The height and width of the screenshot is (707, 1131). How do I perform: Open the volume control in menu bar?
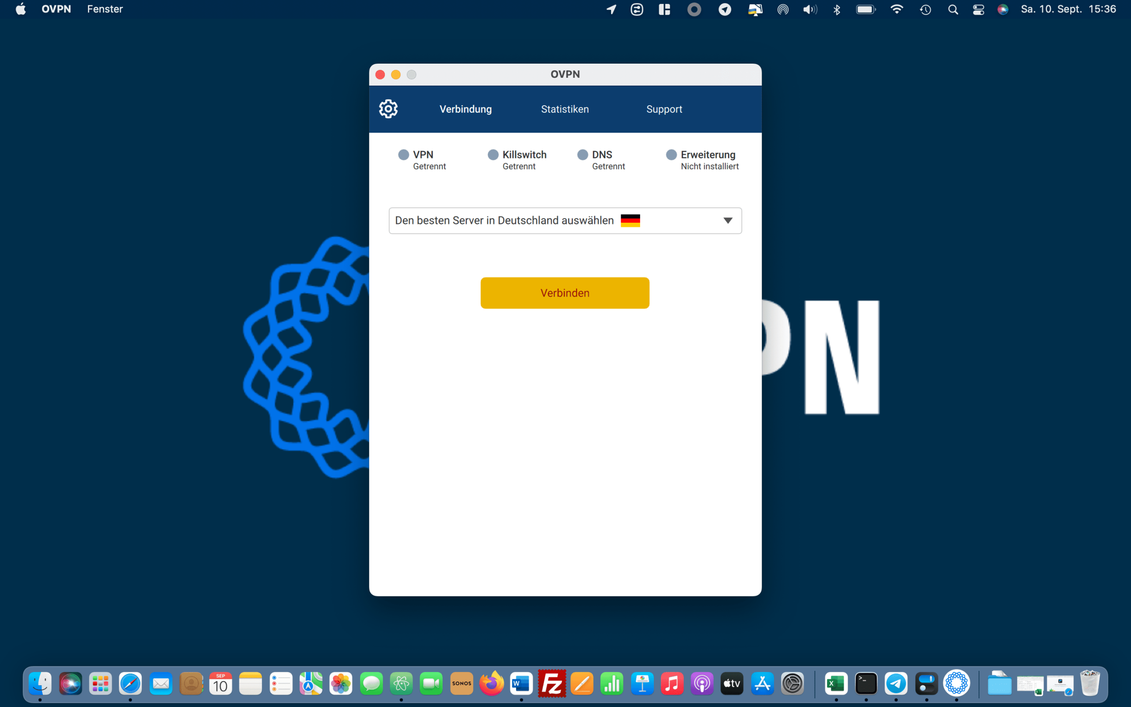[810, 9]
